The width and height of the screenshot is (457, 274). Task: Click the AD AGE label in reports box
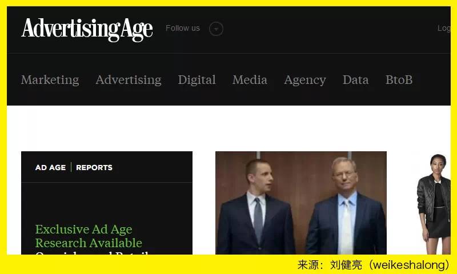coord(50,167)
